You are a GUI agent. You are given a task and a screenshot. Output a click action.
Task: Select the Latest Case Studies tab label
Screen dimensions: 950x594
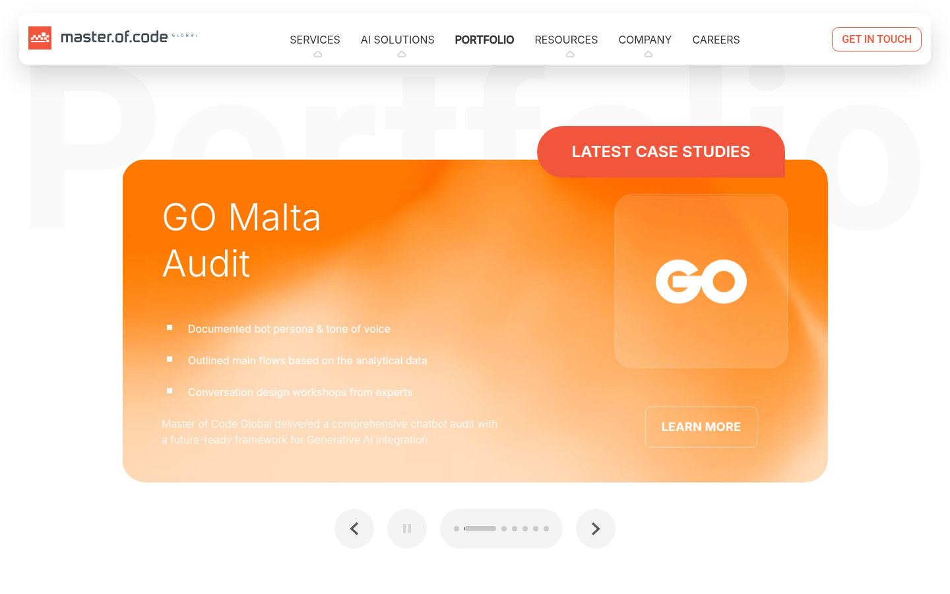(661, 152)
